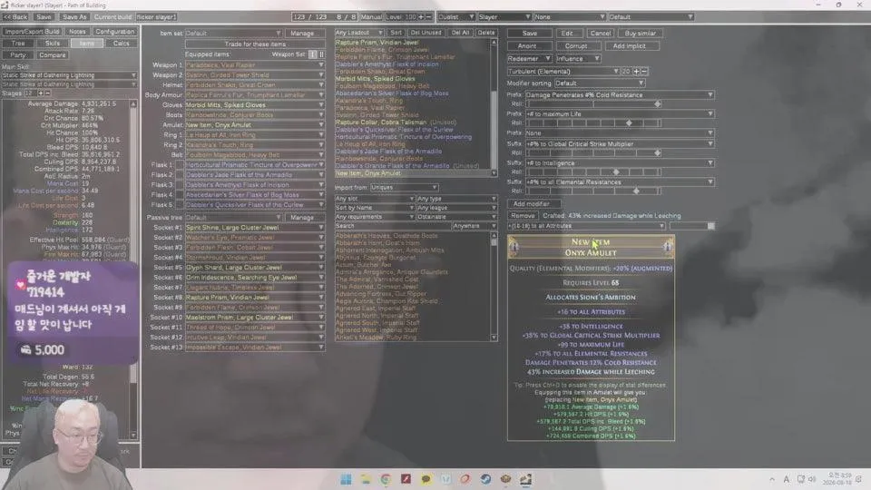Click Trade for these items
The height and width of the screenshot is (490, 871).
[x=255, y=44]
